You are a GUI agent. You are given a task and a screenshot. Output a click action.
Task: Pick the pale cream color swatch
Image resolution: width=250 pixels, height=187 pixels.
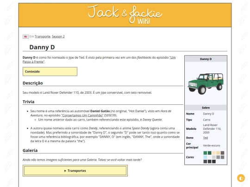[214, 153]
